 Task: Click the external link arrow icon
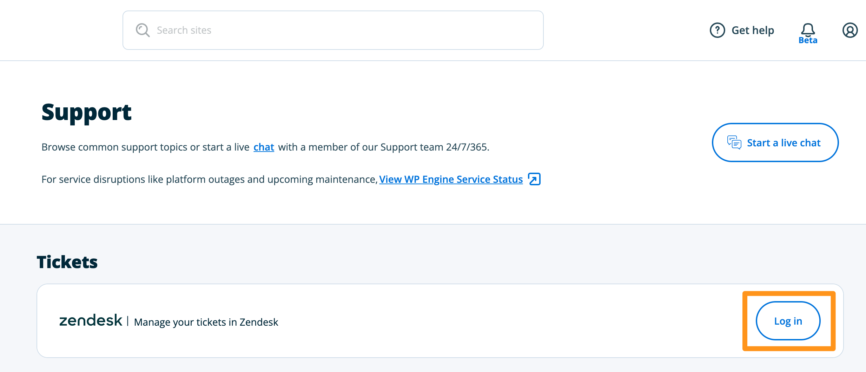pyautogui.click(x=534, y=179)
